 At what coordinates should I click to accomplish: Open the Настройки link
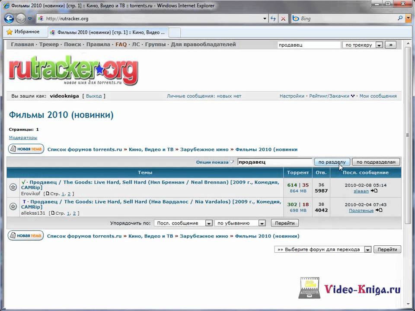tap(292, 96)
